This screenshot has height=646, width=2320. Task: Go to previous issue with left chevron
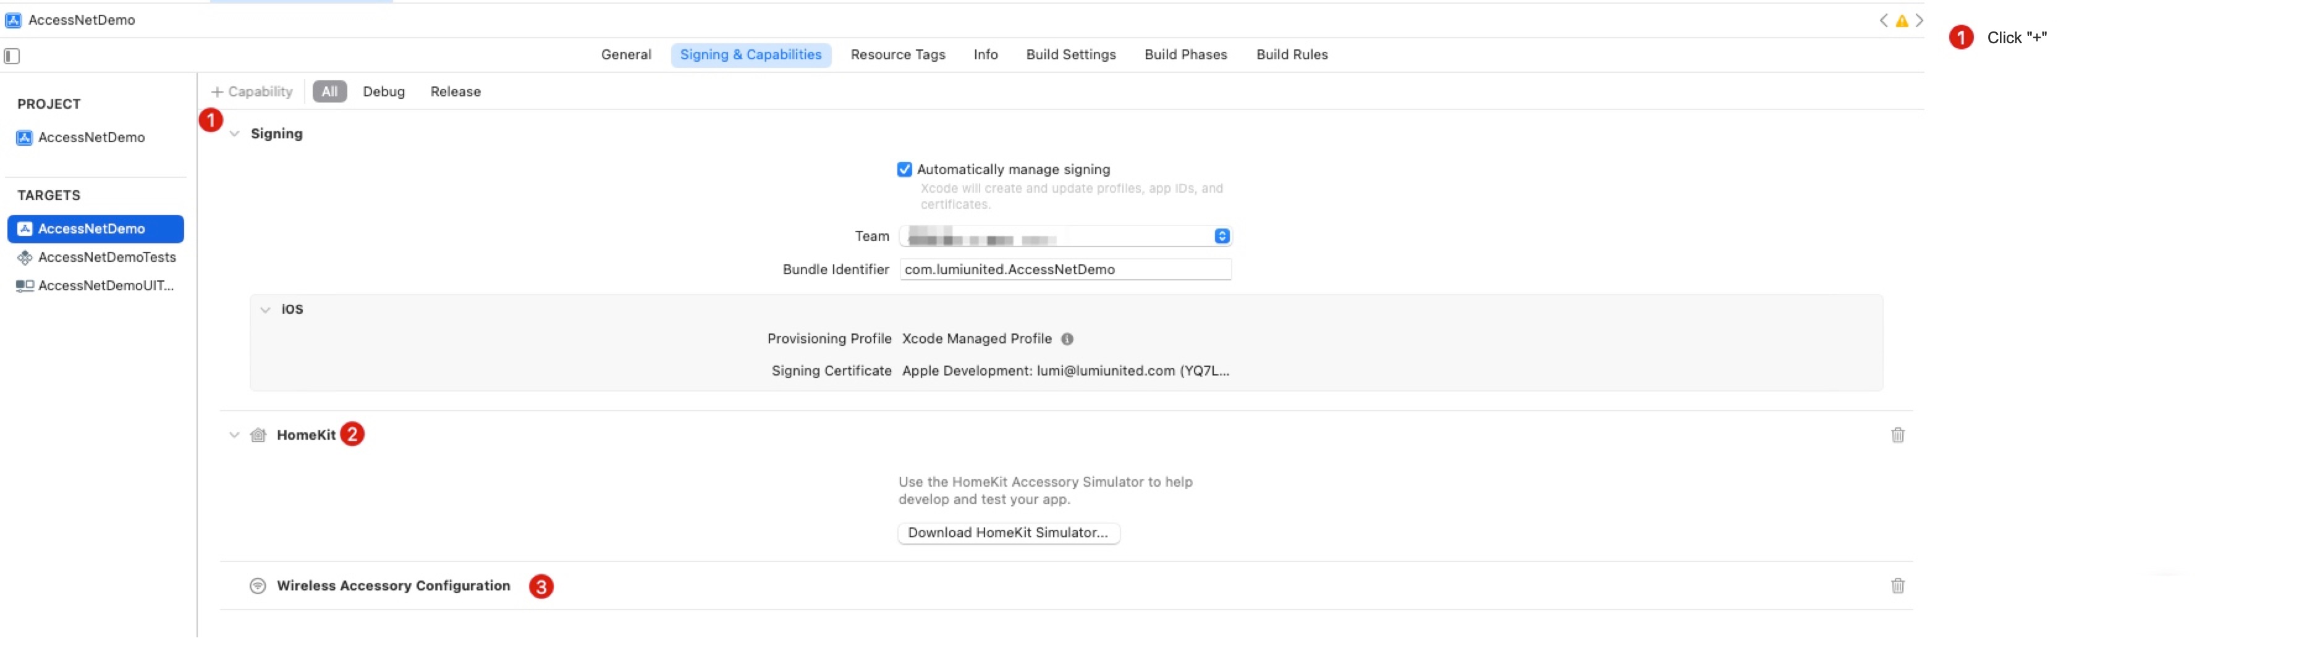1883,21
